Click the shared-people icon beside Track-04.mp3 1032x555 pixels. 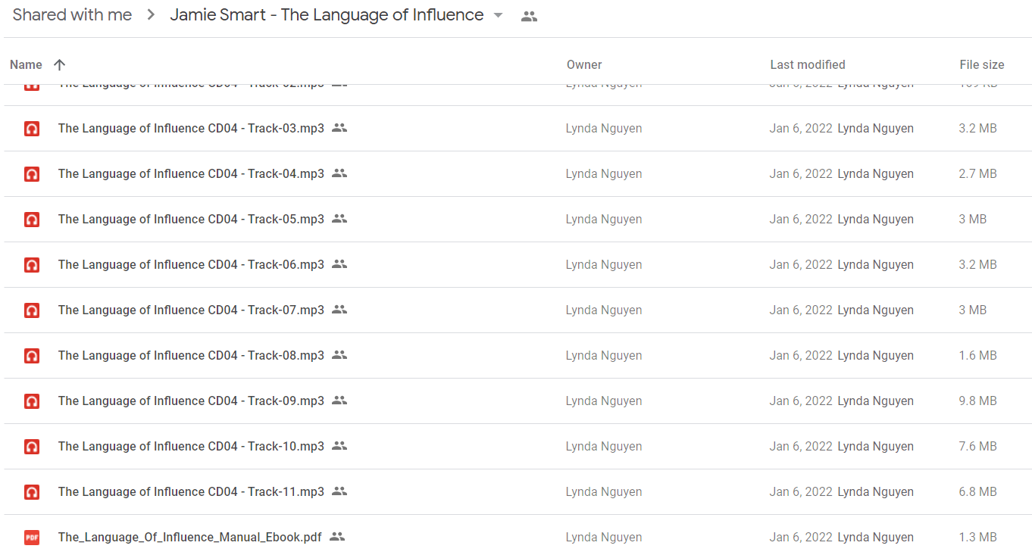[x=339, y=173]
